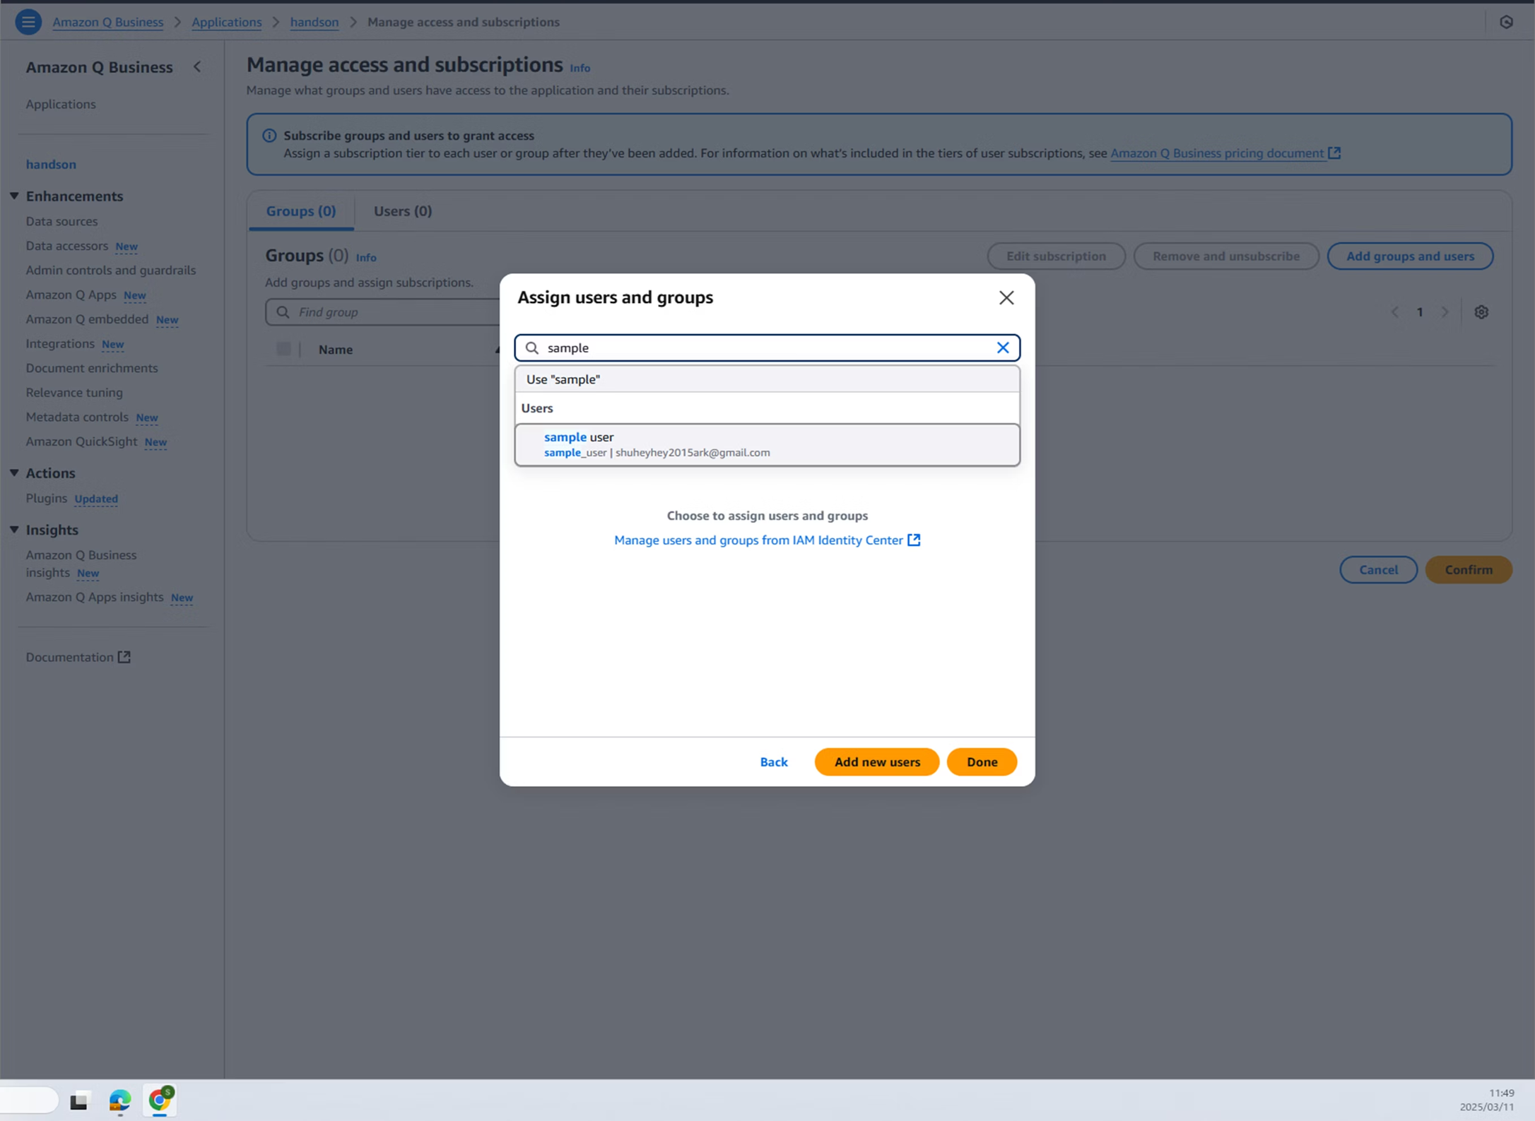The width and height of the screenshot is (1535, 1121).
Task: Click the Chrome icon in taskbar
Action: click(160, 1099)
